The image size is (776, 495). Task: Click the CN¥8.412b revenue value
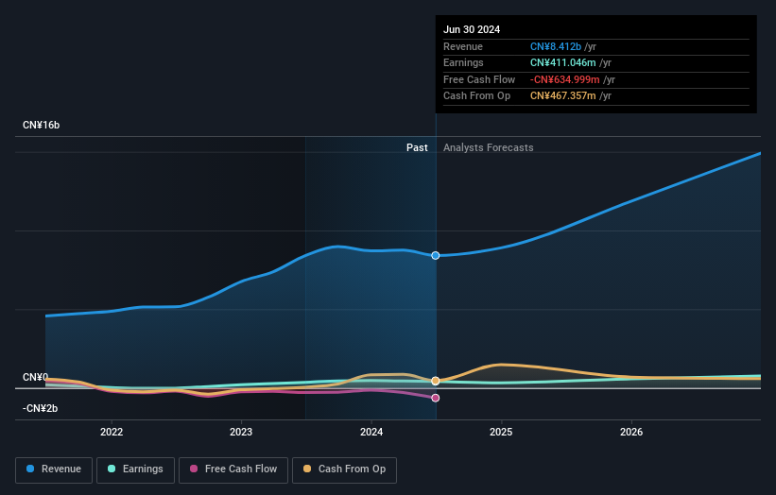point(556,46)
